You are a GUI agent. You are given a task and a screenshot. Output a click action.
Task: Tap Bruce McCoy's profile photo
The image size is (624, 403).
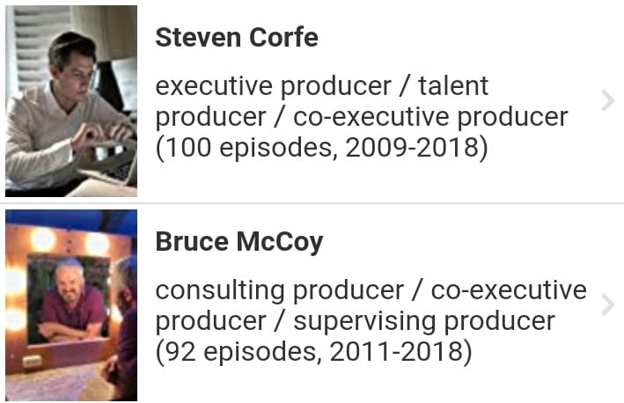tap(71, 305)
